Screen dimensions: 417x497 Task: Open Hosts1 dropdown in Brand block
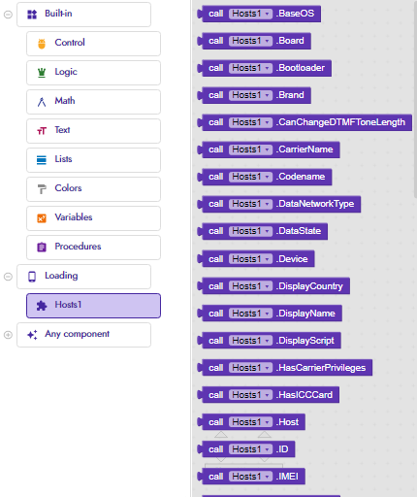(250, 95)
